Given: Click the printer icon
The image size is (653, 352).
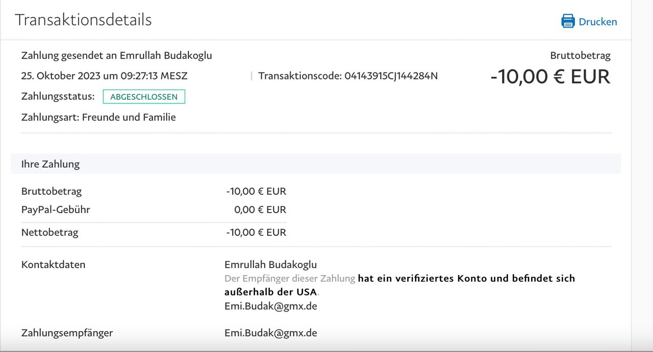Looking at the screenshot, I should point(568,21).
